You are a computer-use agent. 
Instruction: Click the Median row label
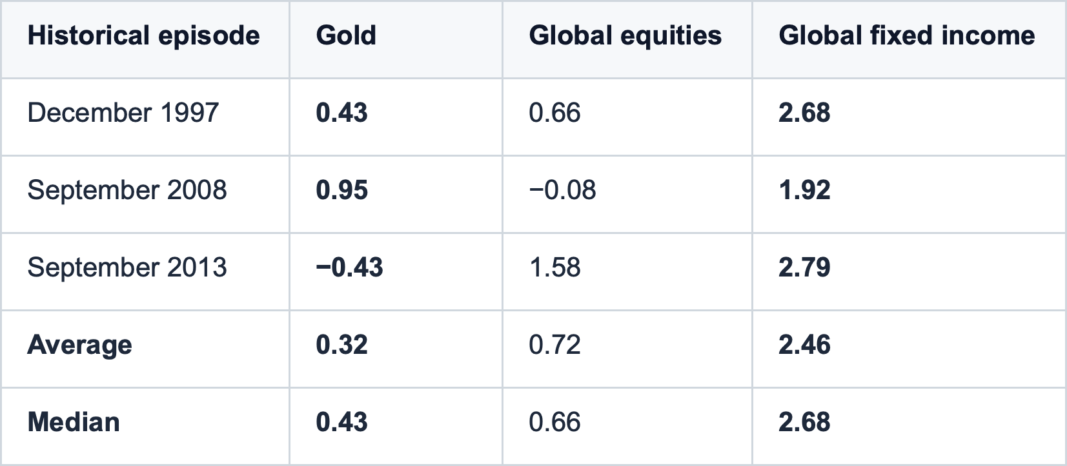pyautogui.click(x=74, y=422)
